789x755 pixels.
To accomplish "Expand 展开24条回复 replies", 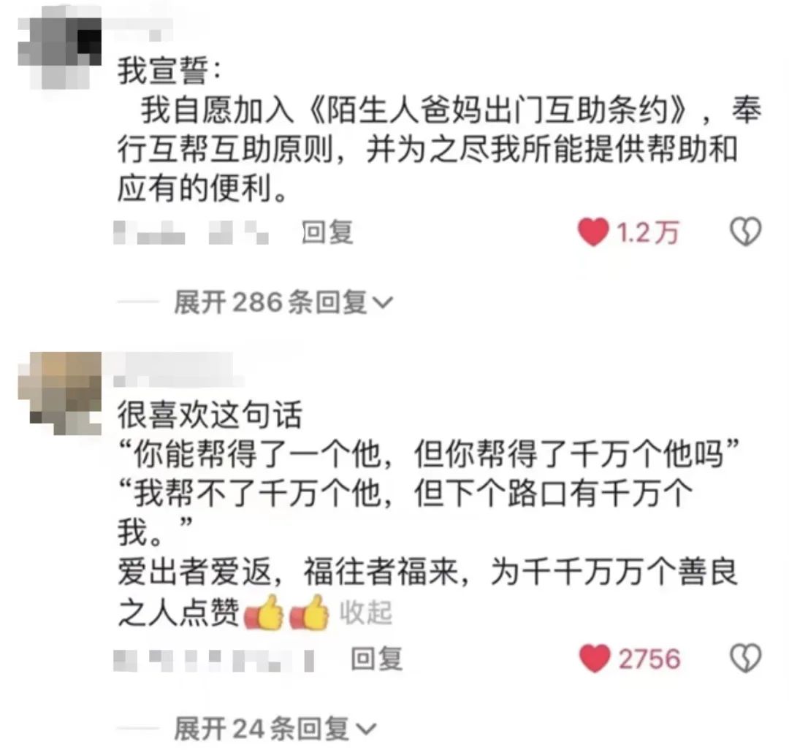I will [x=275, y=728].
